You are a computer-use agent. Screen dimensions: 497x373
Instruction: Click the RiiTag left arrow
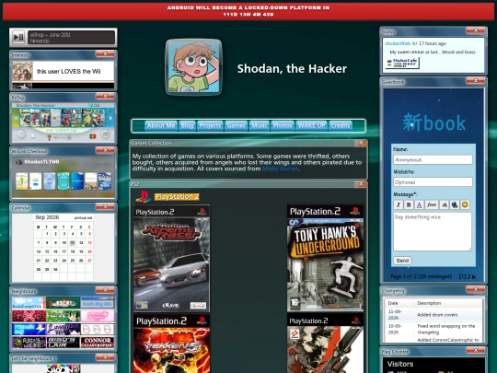tap(16, 118)
